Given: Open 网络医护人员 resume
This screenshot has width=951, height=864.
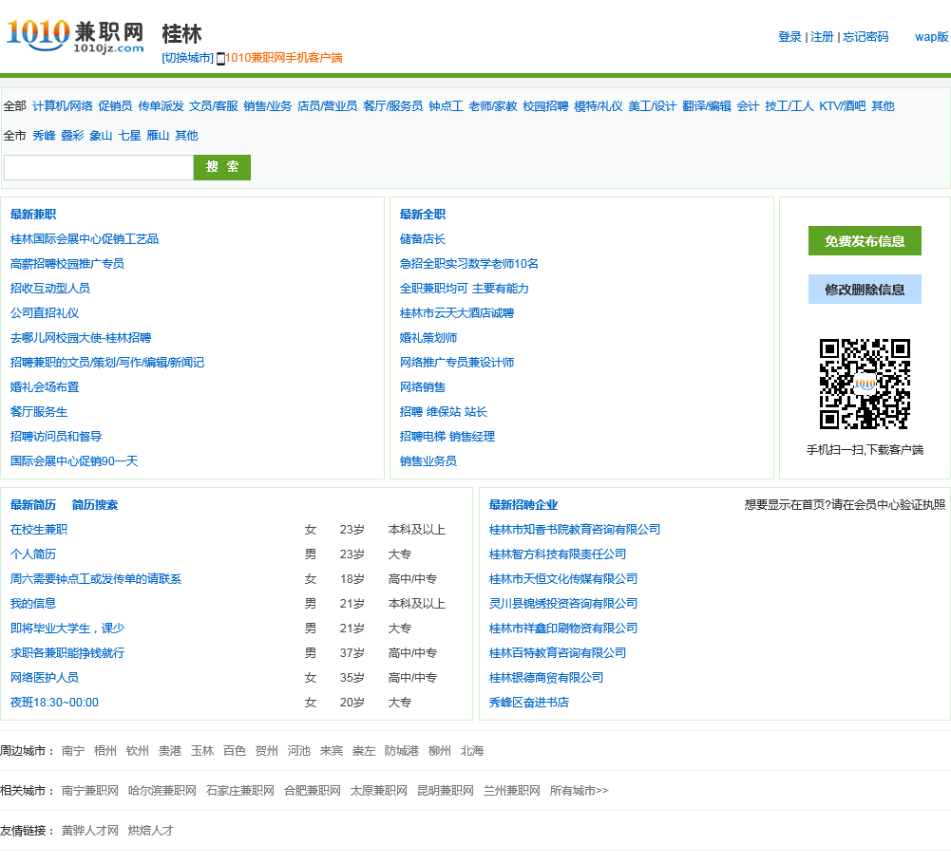Looking at the screenshot, I should [45, 677].
